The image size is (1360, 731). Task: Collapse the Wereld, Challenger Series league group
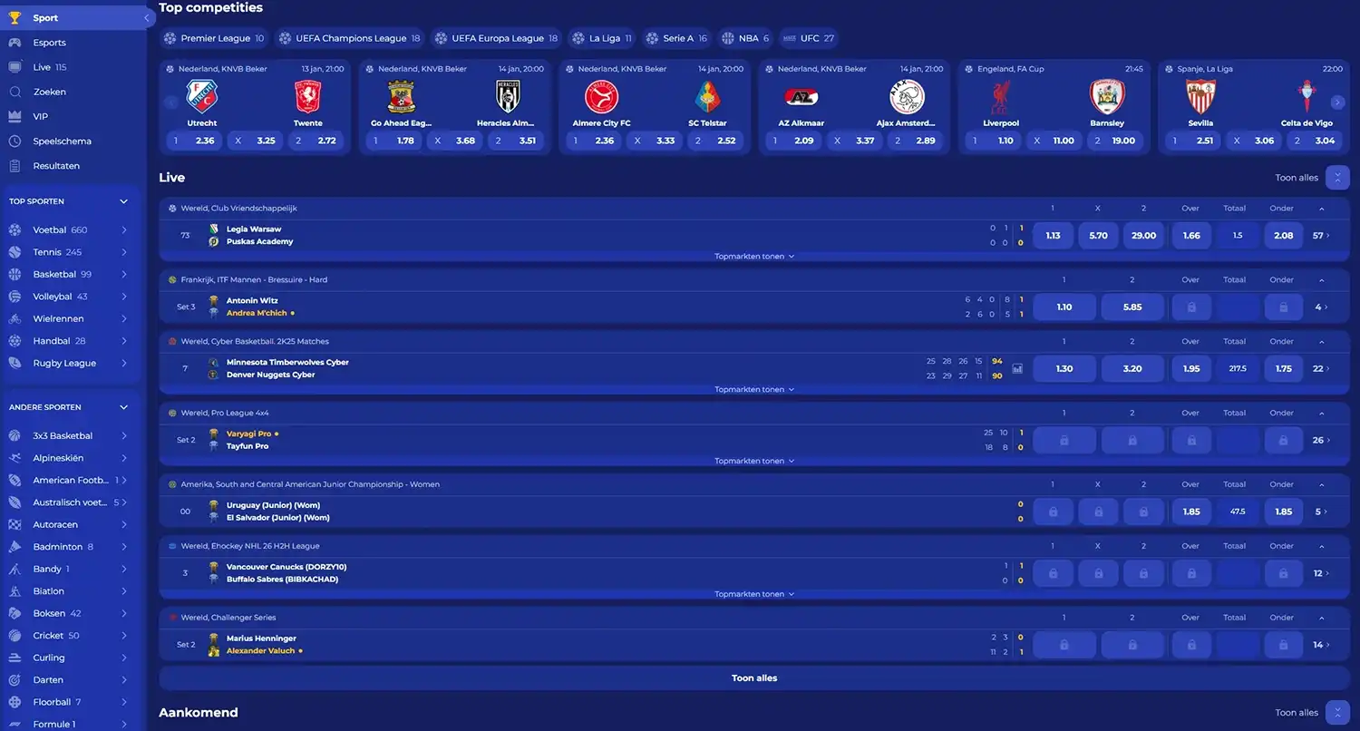(x=1321, y=618)
